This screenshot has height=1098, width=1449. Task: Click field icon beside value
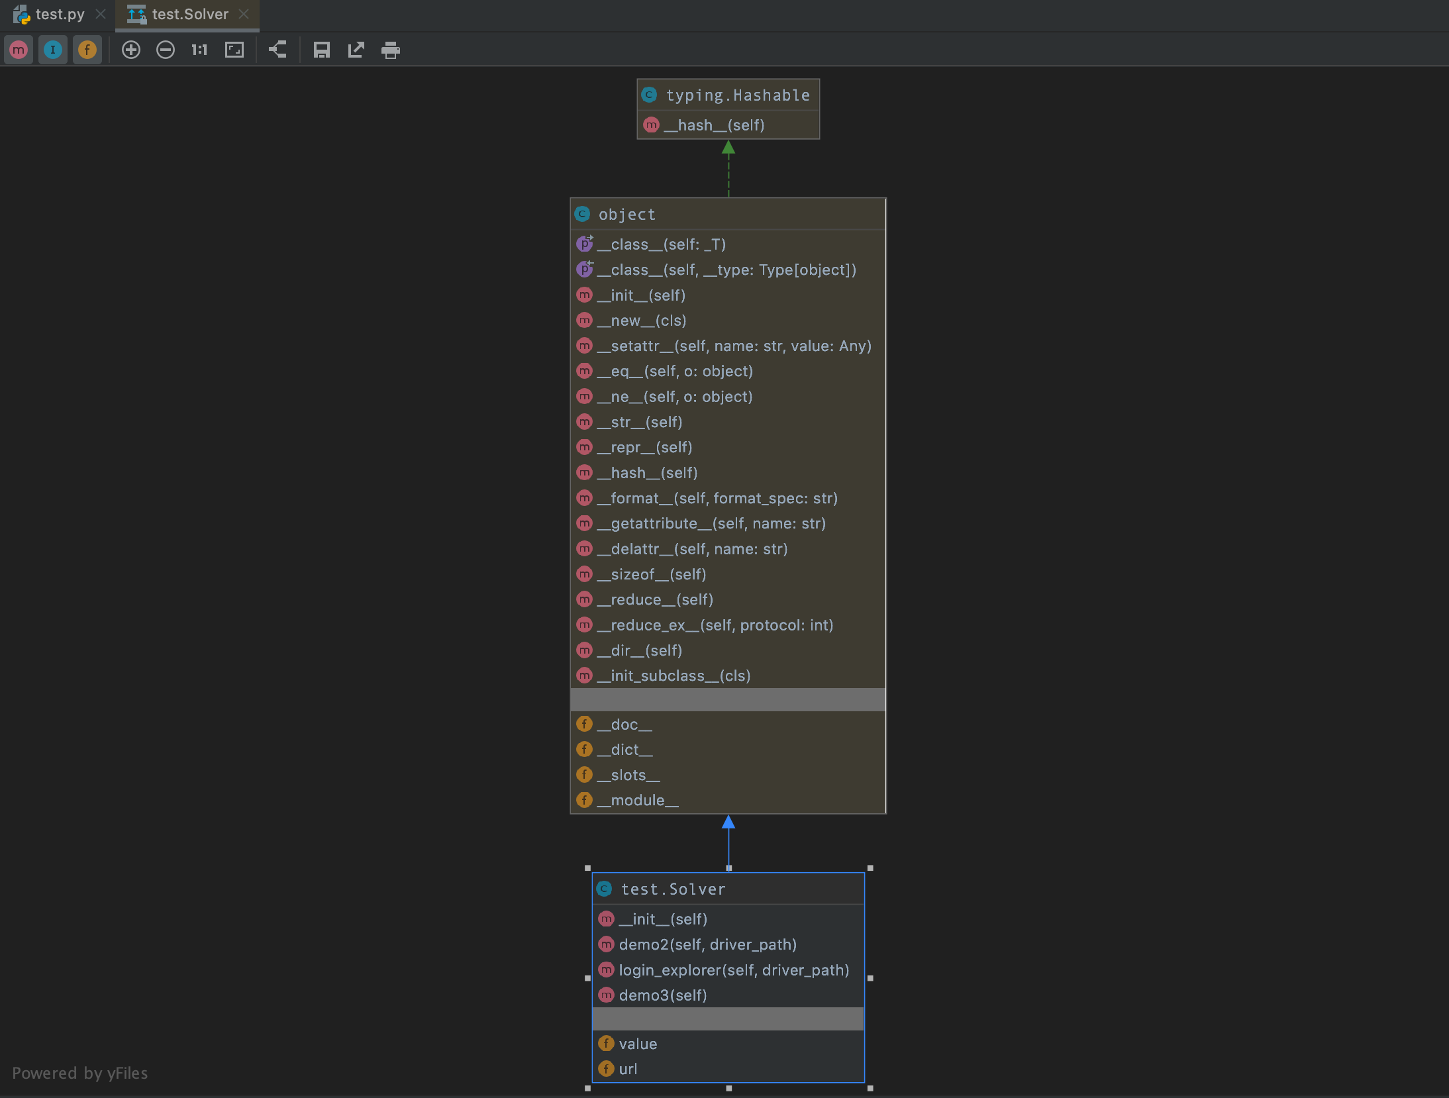coord(606,1043)
